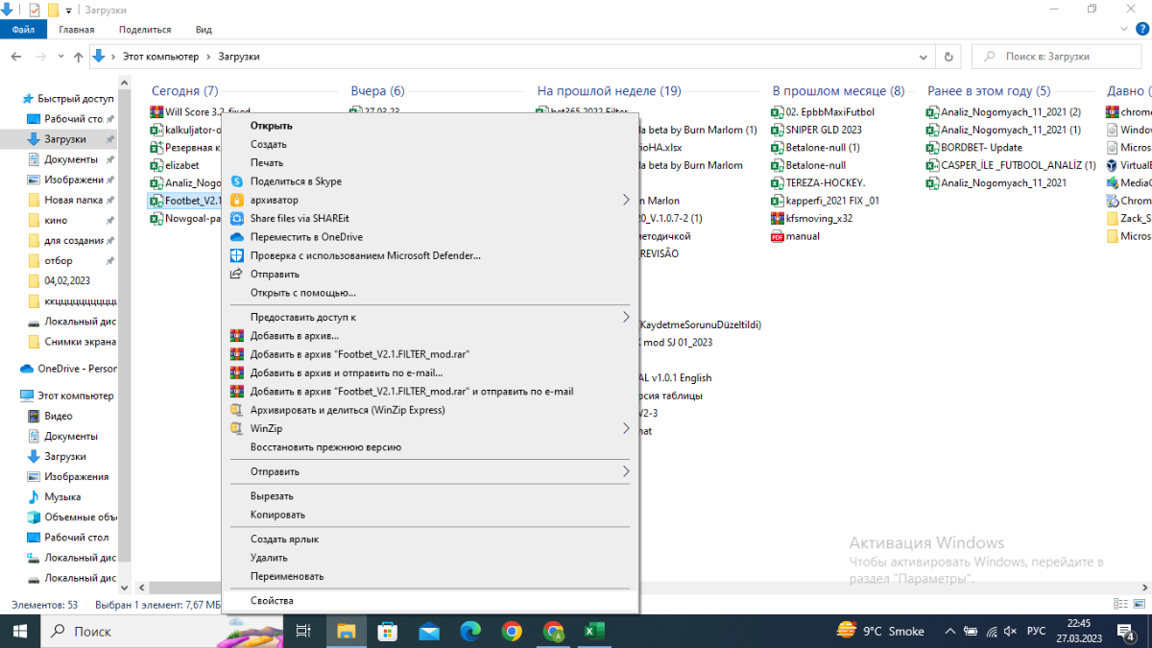1152x648 pixels.
Task: Expand the WinZip submenu
Action: click(626, 429)
